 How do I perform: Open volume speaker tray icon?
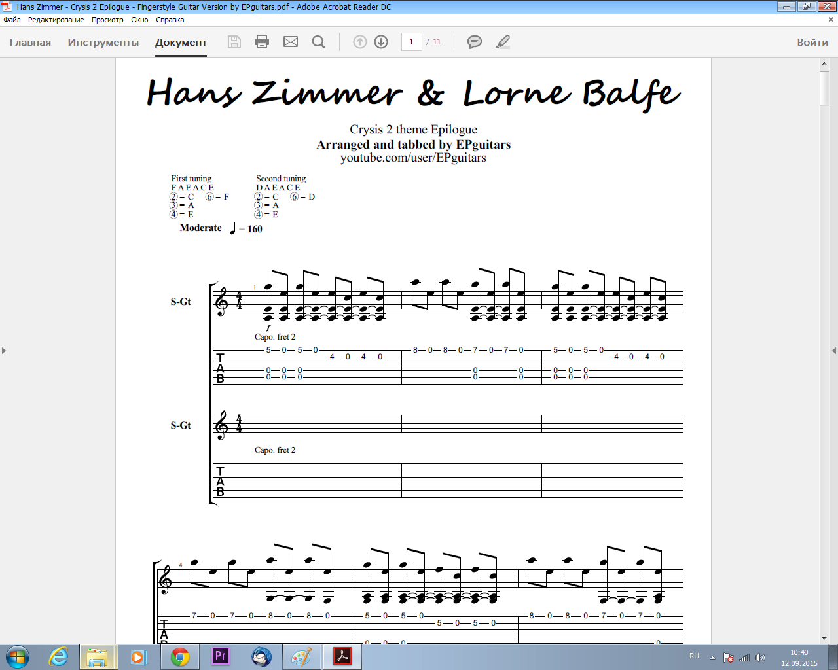(760, 657)
